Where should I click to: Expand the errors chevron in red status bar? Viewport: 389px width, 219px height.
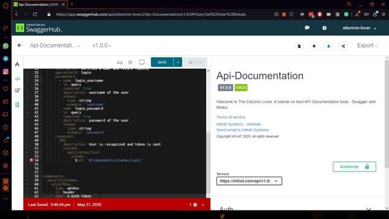pos(203,205)
